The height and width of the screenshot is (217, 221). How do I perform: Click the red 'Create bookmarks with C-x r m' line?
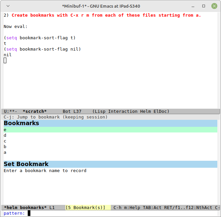coord(106,15)
